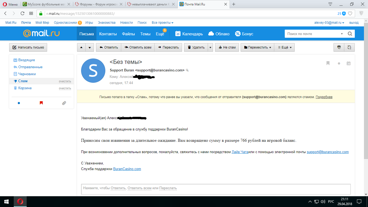Open the BuranCasino.com link in signature
The height and width of the screenshot is (207, 368).
pyautogui.click(x=127, y=169)
